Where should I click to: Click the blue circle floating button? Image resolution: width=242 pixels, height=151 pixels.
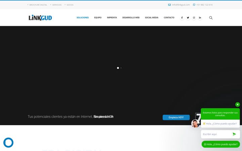(x=8, y=143)
